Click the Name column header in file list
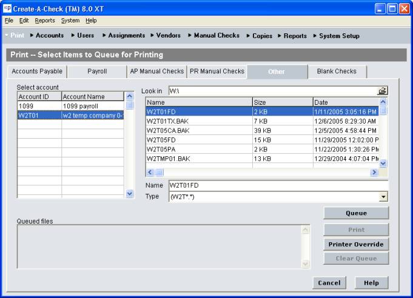Image resolution: width=413 pixels, height=298 pixels. [199, 102]
